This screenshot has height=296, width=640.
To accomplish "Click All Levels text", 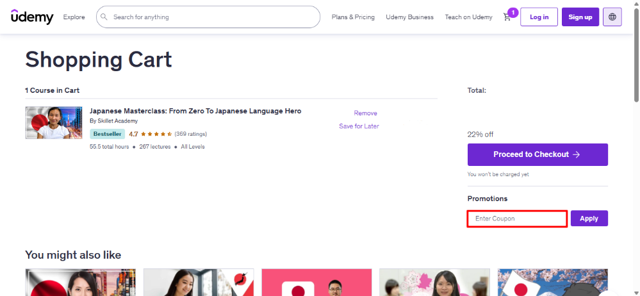I will pyautogui.click(x=193, y=147).
